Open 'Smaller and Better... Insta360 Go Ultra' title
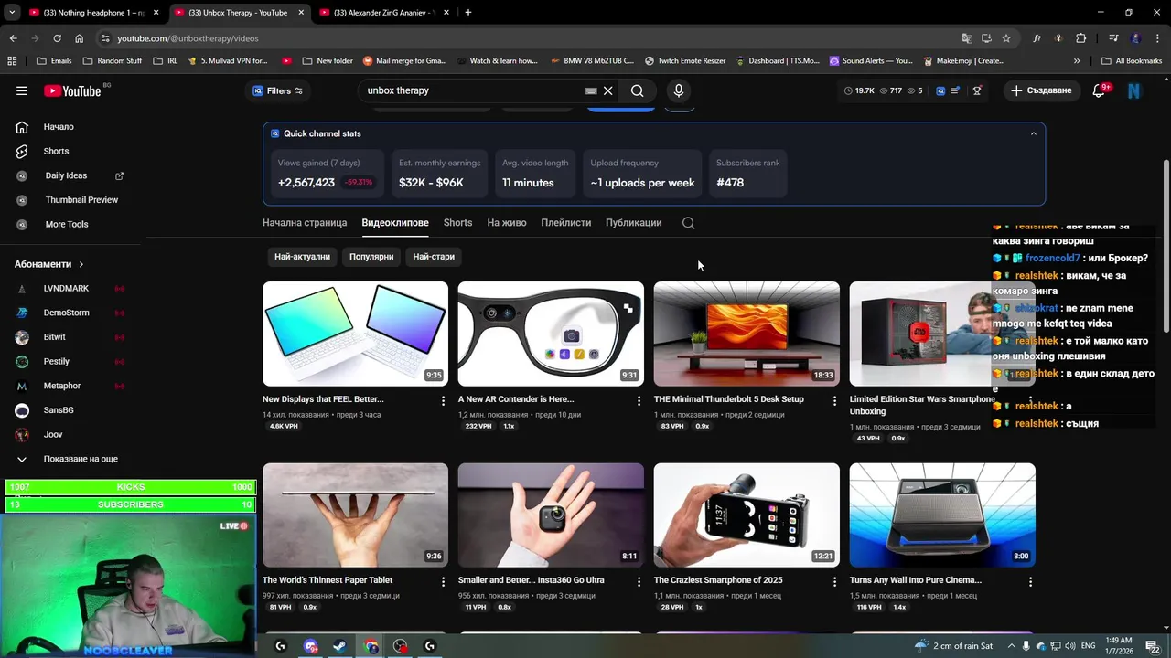 531,580
